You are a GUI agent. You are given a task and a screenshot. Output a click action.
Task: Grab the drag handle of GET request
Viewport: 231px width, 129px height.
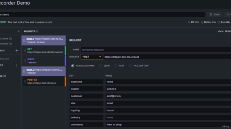[25, 51]
